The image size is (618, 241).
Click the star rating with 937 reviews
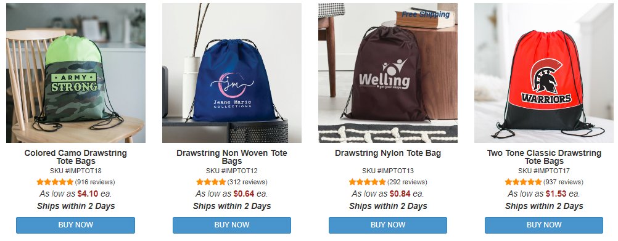point(523,182)
